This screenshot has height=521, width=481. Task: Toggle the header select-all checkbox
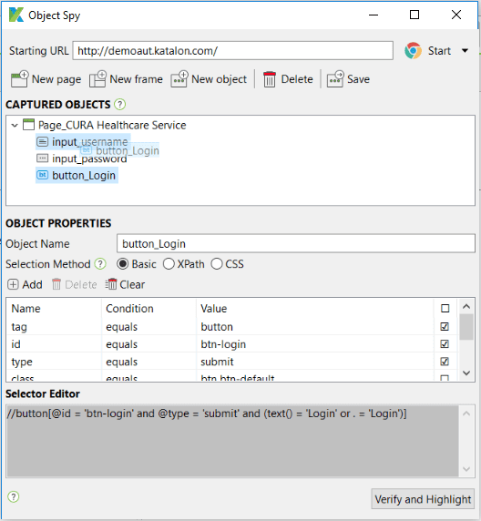pyautogui.click(x=445, y=309)
